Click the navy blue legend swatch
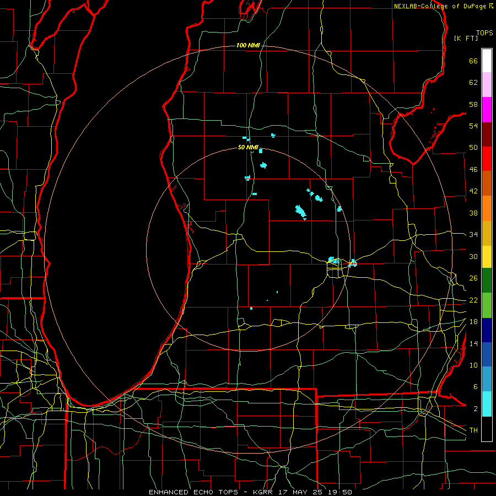This screenshot has width=496, height=496. pos(487,330)
